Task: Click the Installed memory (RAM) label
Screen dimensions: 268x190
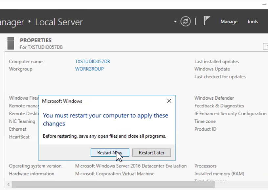Action: 219,174
